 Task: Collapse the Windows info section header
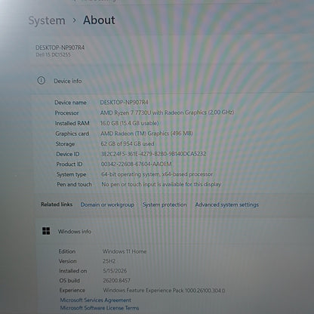[x=174, y=231]
